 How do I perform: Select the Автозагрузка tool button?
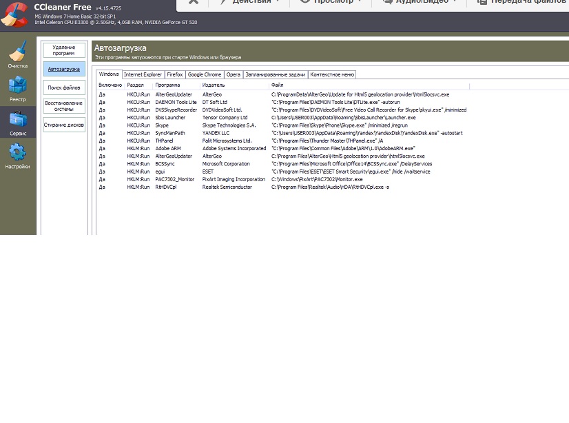point(64,69)
